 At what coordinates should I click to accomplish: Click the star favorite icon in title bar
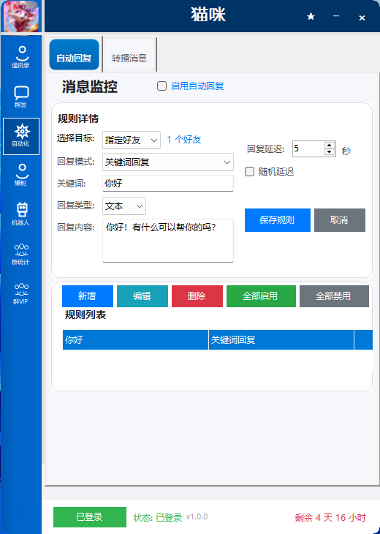311,17
